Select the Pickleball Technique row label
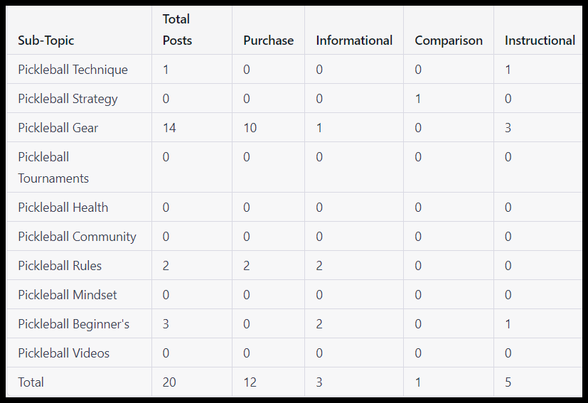Viewport: 588px width, 403px height. pos(73,70)
